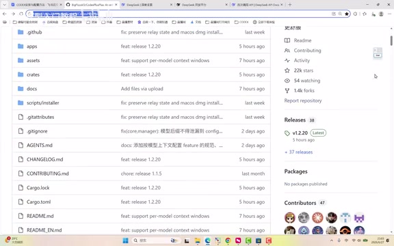This screenshot has height=246, width=394.
Task: Open 'Add files via upload' commit message
Action: pos(142,89)
